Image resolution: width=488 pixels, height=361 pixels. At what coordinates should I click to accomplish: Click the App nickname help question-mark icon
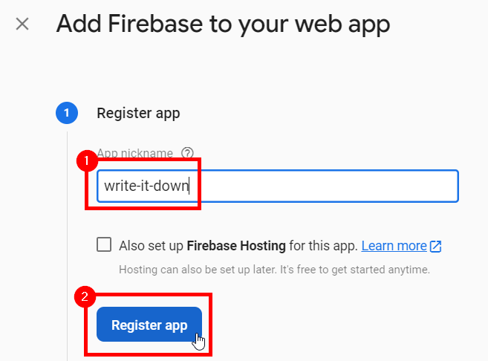tap(187, 153)
